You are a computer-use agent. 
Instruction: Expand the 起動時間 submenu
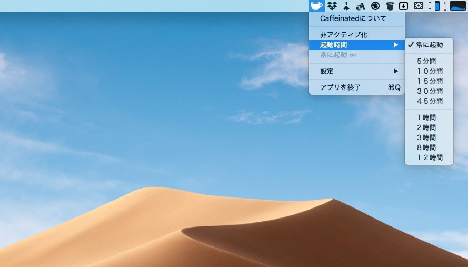pyautogui.click(x=357, y=45)
